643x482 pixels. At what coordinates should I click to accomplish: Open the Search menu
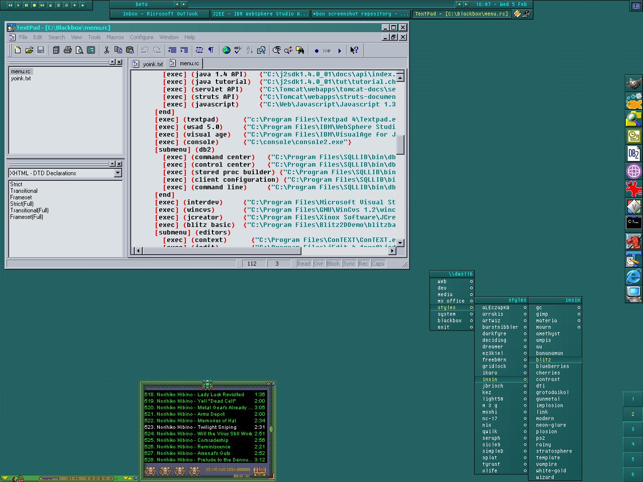57,37
